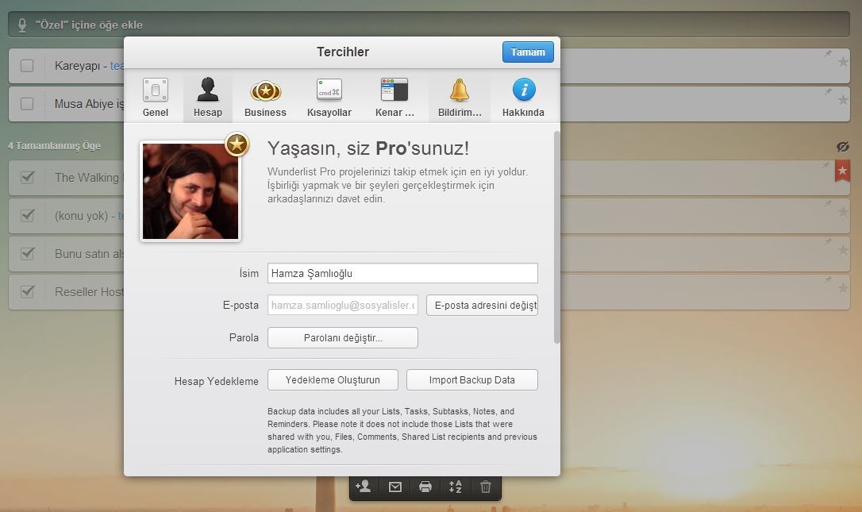The height and width of the screenshot is (512, 862).
Task: Click the pin icon on Kareyapı row
Action: tap(828, 54)
